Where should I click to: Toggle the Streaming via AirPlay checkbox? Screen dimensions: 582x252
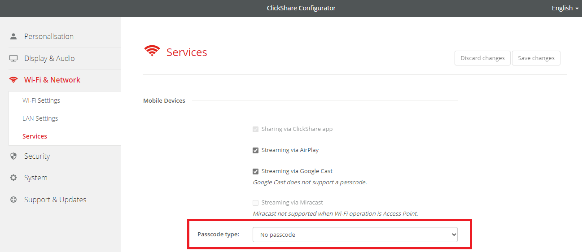(x=256, y=150)
